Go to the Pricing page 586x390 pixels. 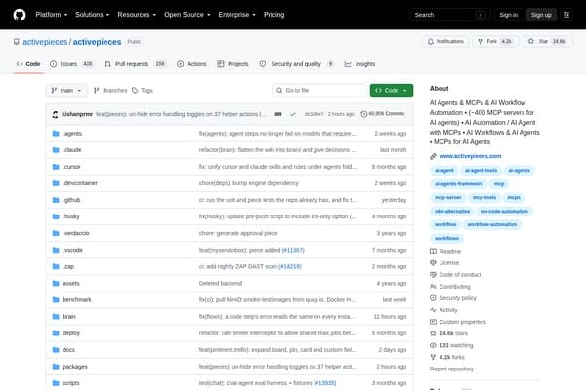pyautogui.click(x=273, y=15)
